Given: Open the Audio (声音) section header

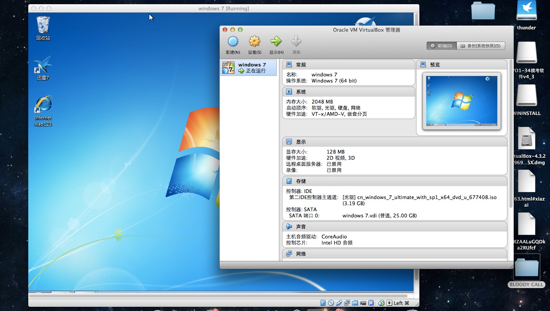Looking at the screenshot, I should coord(395,227).
